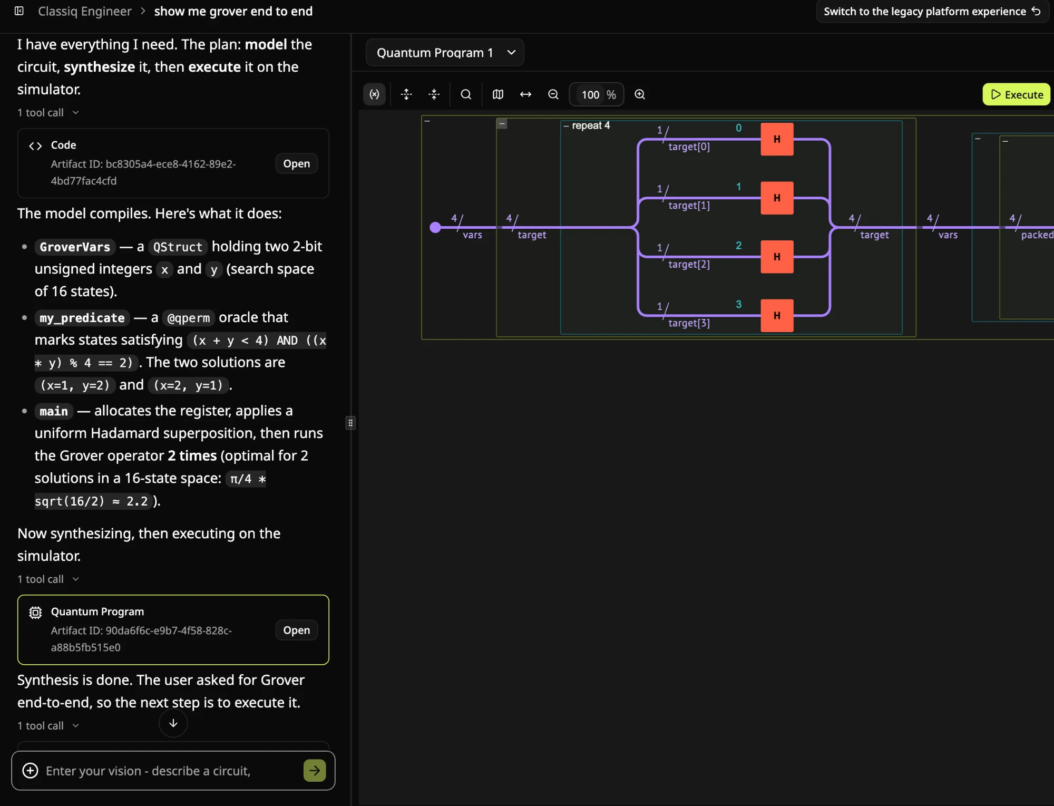Expand '1 tool call' below 'Synthesis is done'
The width and height of the screenshot is (1054, 806).
click(48, 725)
